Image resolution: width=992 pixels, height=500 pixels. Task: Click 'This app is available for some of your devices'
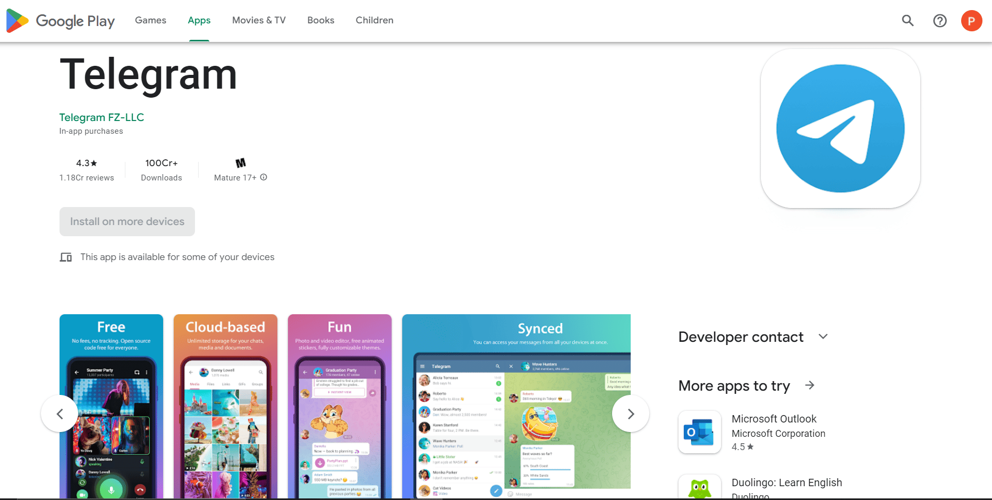point(177,257)
